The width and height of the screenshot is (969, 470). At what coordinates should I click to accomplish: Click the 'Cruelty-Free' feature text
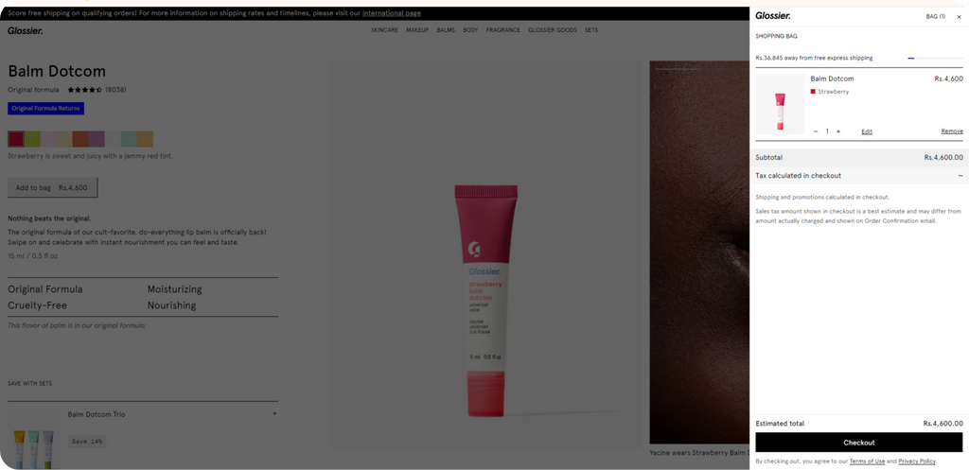[37, 305]
